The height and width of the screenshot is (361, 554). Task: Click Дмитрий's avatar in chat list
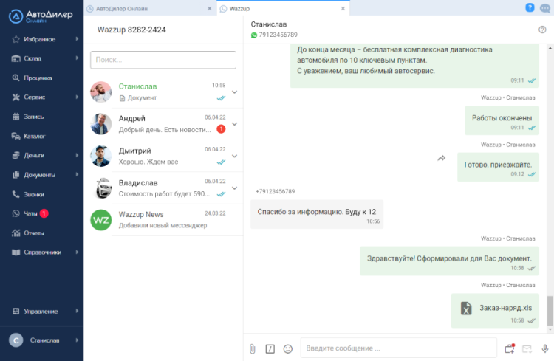point(101,156)
